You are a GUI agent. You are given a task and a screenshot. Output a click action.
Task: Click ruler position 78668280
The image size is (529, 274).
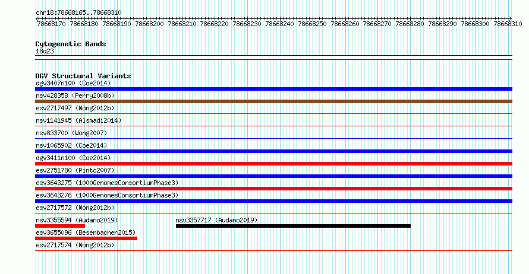tap(410, 24)
